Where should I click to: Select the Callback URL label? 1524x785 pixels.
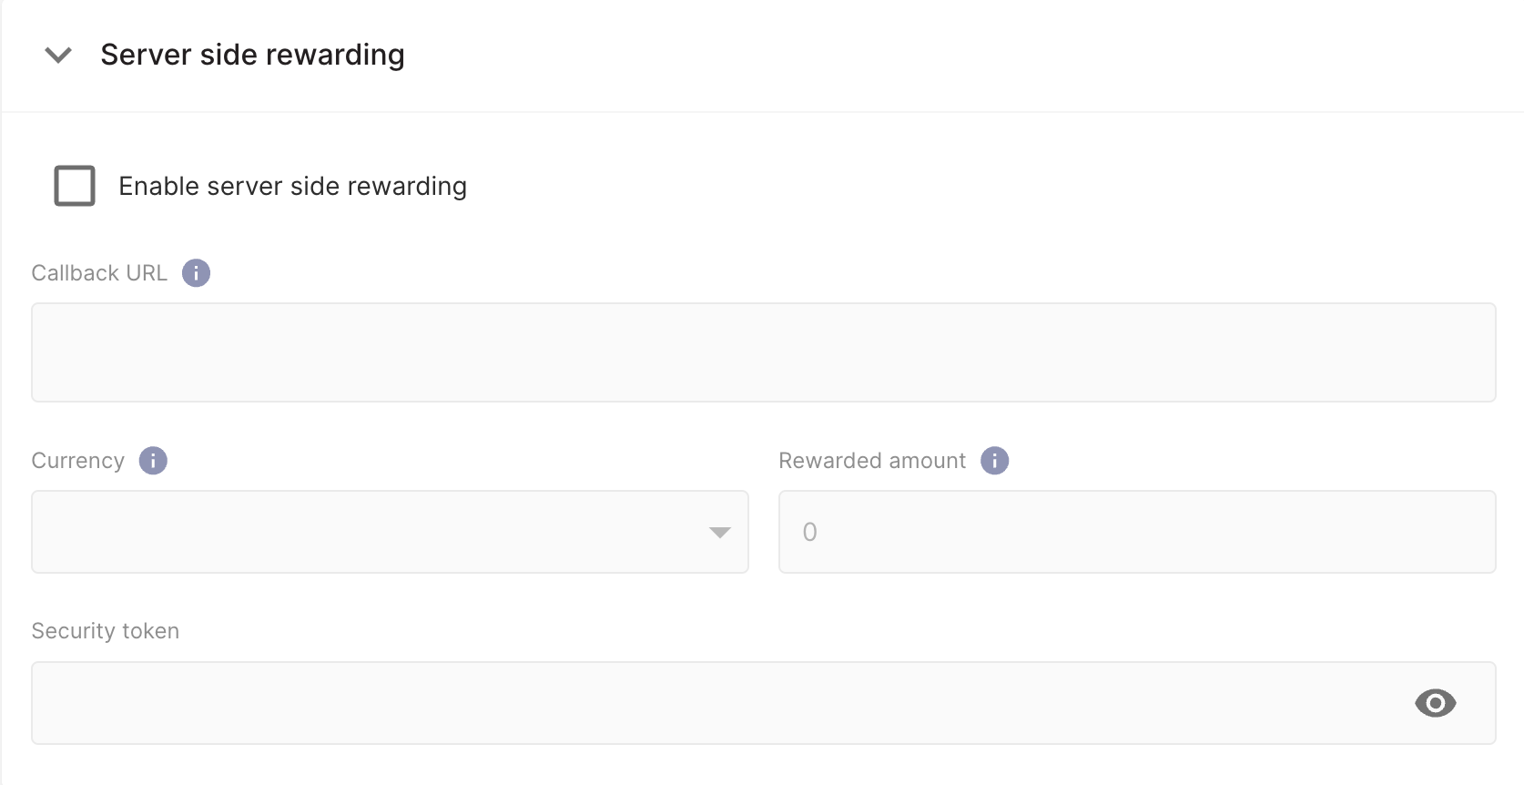coord(98,272)
